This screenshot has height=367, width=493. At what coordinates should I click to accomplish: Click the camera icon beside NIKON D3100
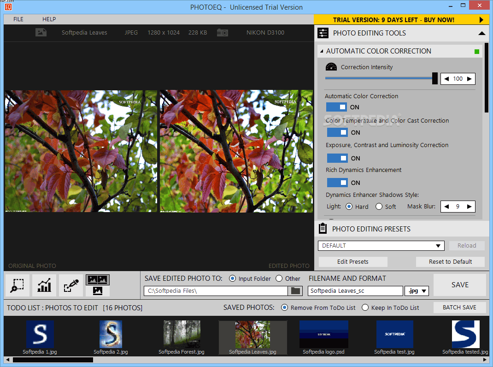[222, 32]
